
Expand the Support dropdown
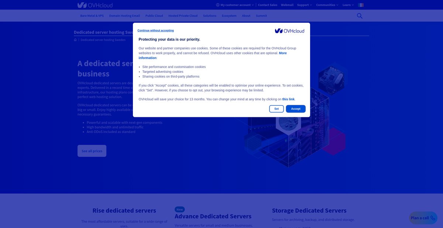[305, 5]
